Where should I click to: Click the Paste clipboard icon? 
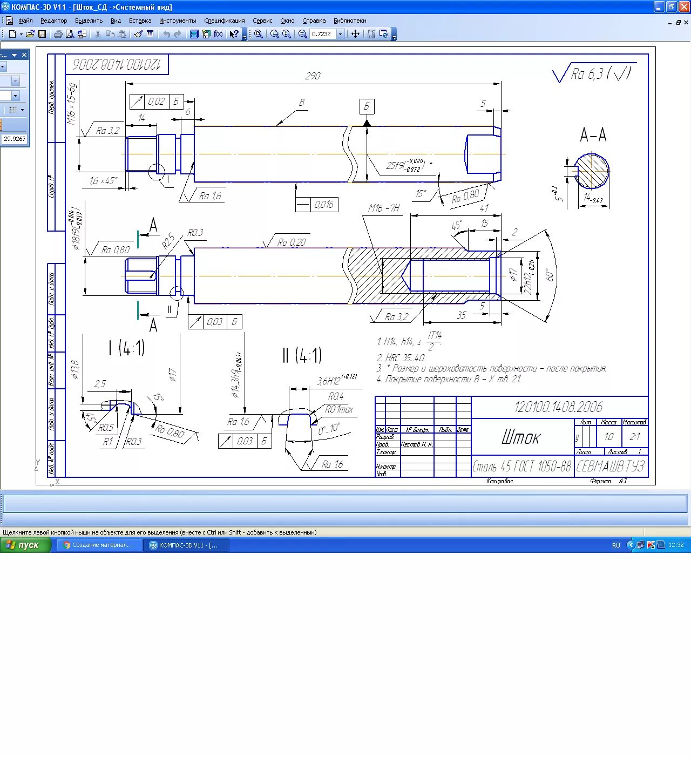122,34
